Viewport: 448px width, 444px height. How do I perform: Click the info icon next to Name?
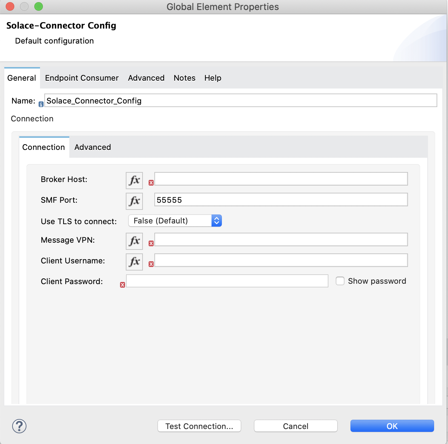[41, 104]
